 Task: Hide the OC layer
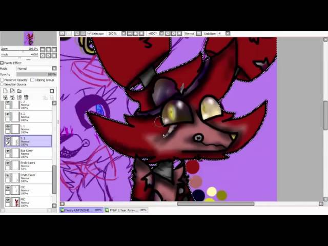click(x=8, y=188)
